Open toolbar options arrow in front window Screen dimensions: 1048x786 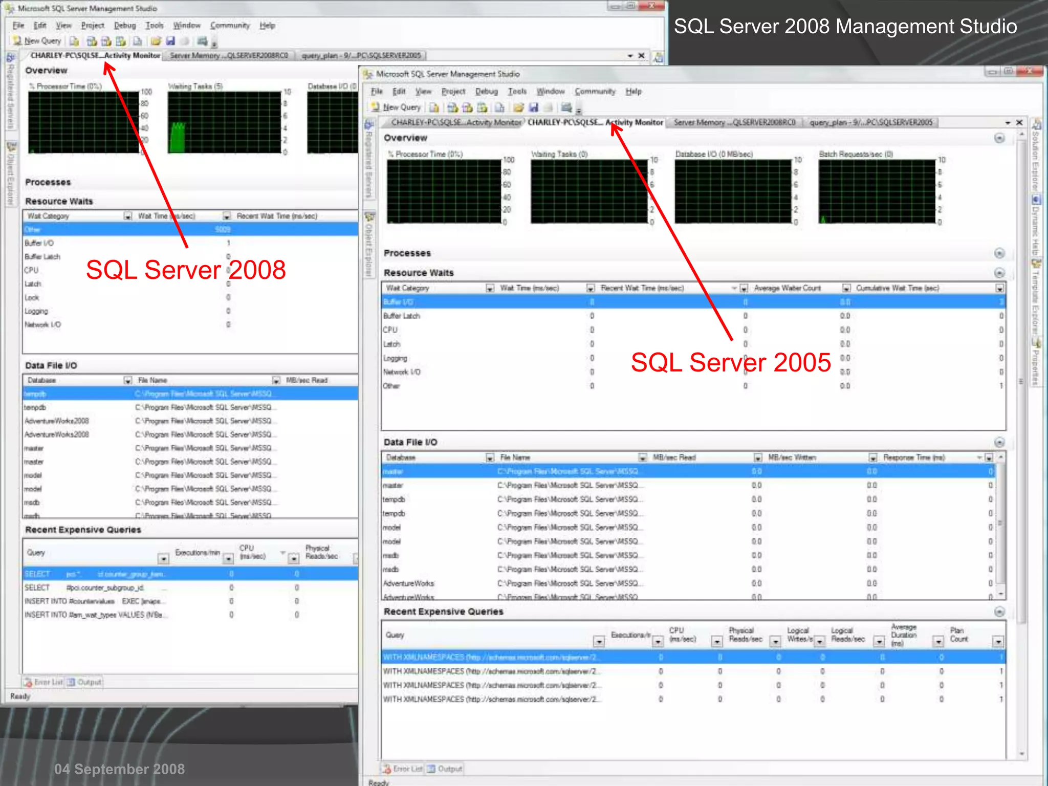[x=579, y=110]
